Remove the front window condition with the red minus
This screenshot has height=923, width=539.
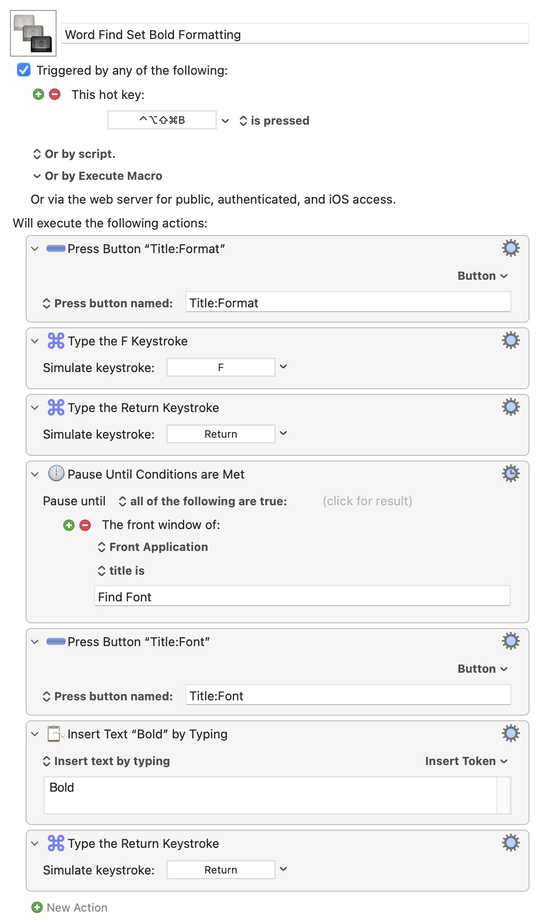[86, 525]
